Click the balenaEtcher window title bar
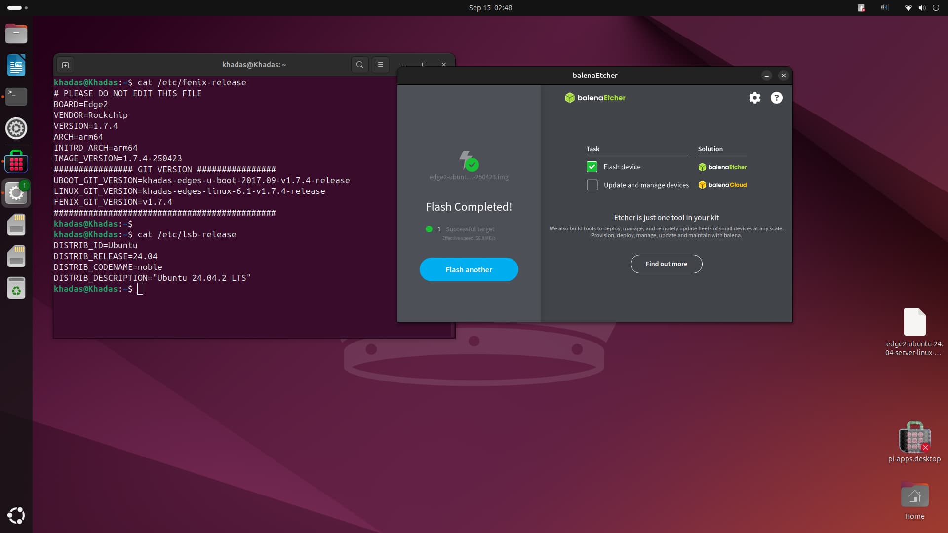 [x=594, y=76]
